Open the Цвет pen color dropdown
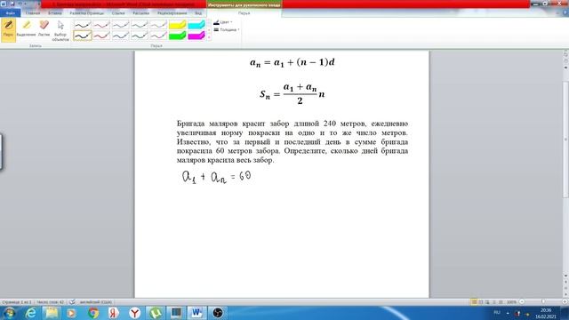The width and height of the screenshot is (569, 320). tap(223, 22)
